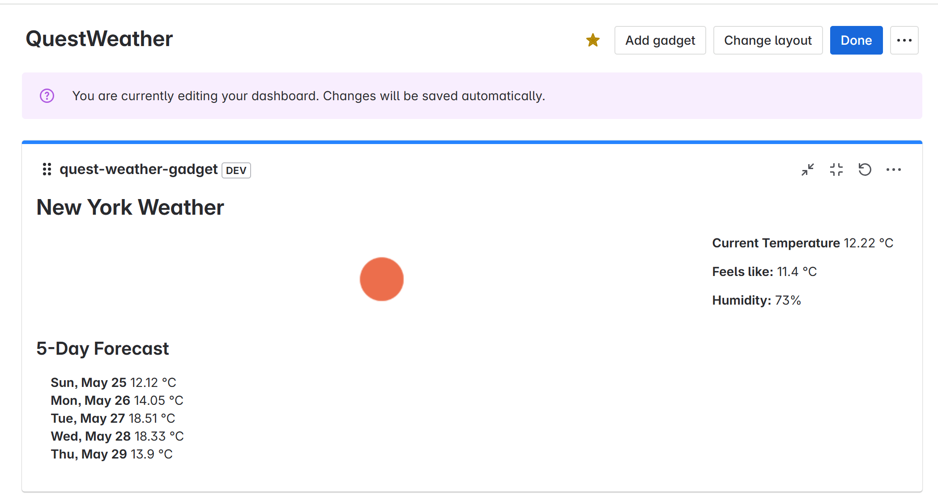Click the blue gadget color bar
Screen dimensions: 938x501
[472, 142]
